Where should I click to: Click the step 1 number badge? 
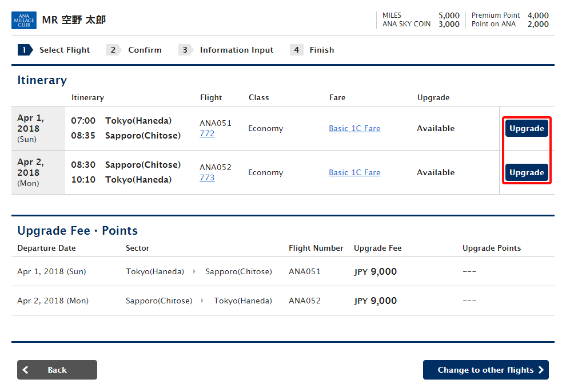tap(25, 50)
